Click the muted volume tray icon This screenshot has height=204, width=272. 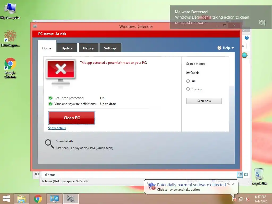click(247, 199)
